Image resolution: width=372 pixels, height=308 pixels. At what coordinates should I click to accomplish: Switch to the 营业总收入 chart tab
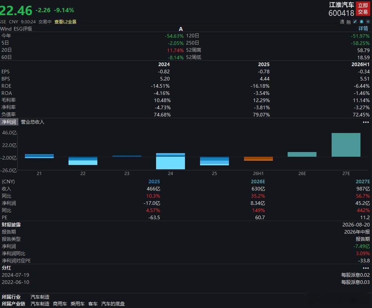pos(32,122)
